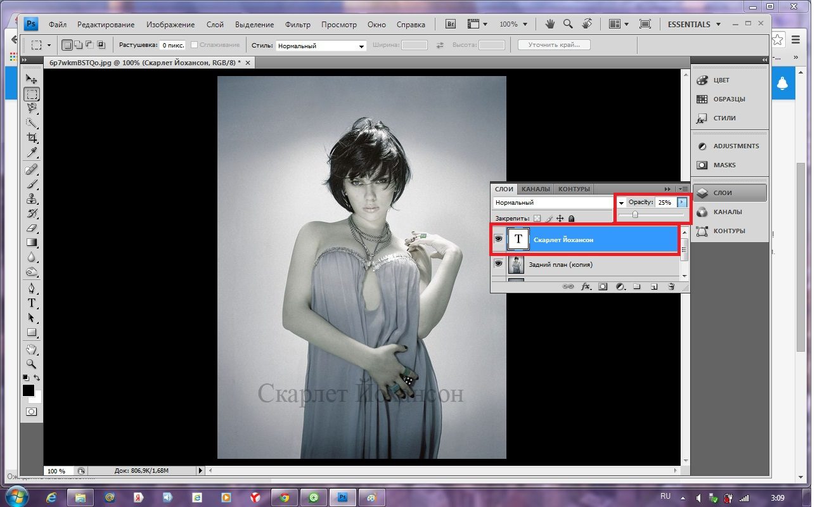Open the ADJUSTMENTS panel
The image size is (829, 507).
729,146
